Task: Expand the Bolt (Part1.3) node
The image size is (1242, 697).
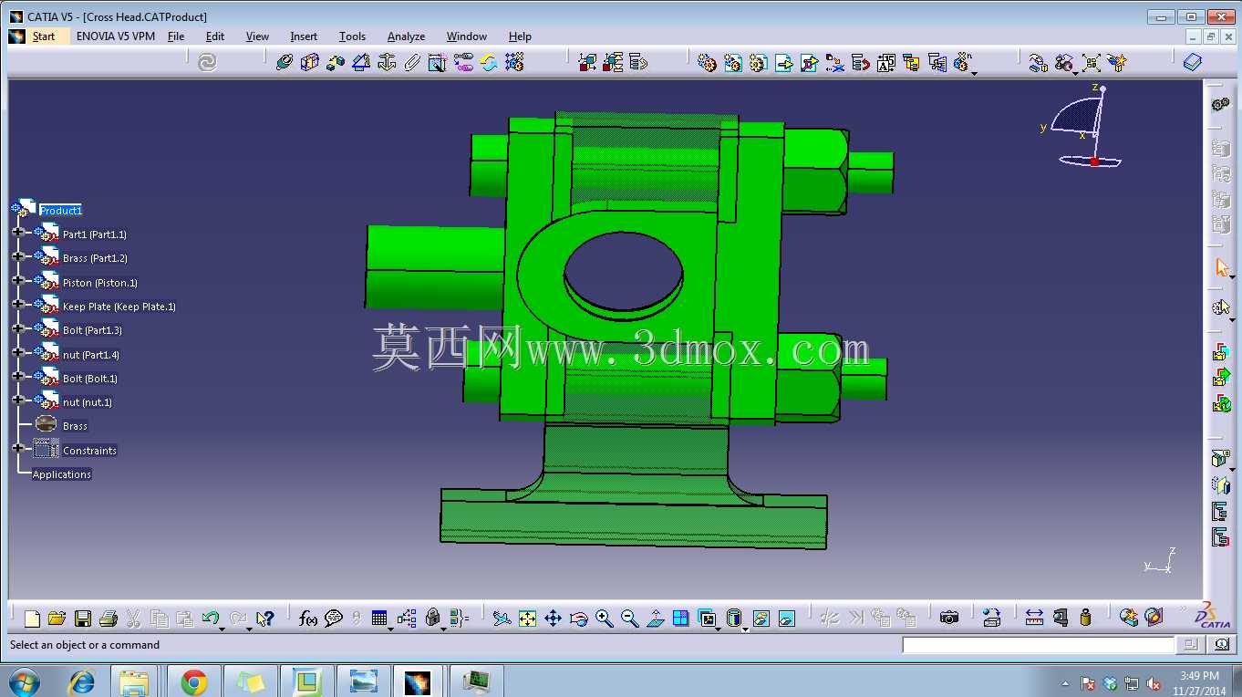Action: (x=17, y=328)
